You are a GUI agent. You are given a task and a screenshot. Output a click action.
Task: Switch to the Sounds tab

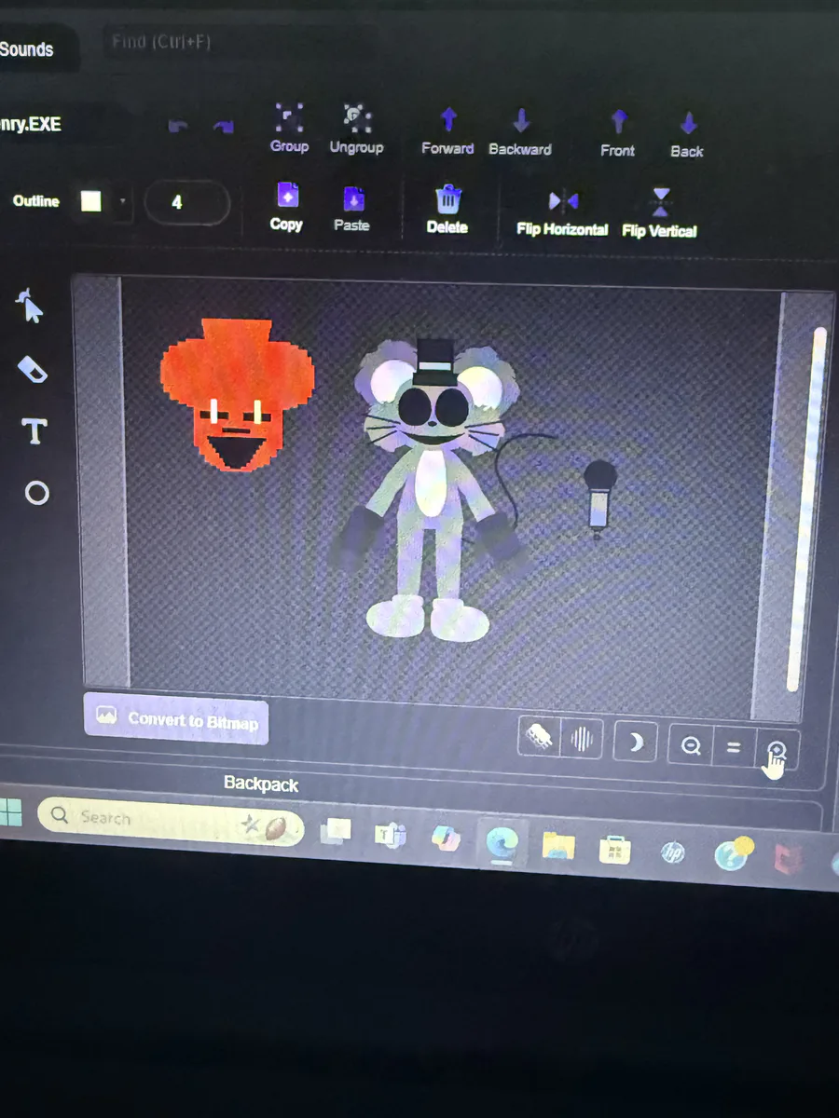point(28,49)
